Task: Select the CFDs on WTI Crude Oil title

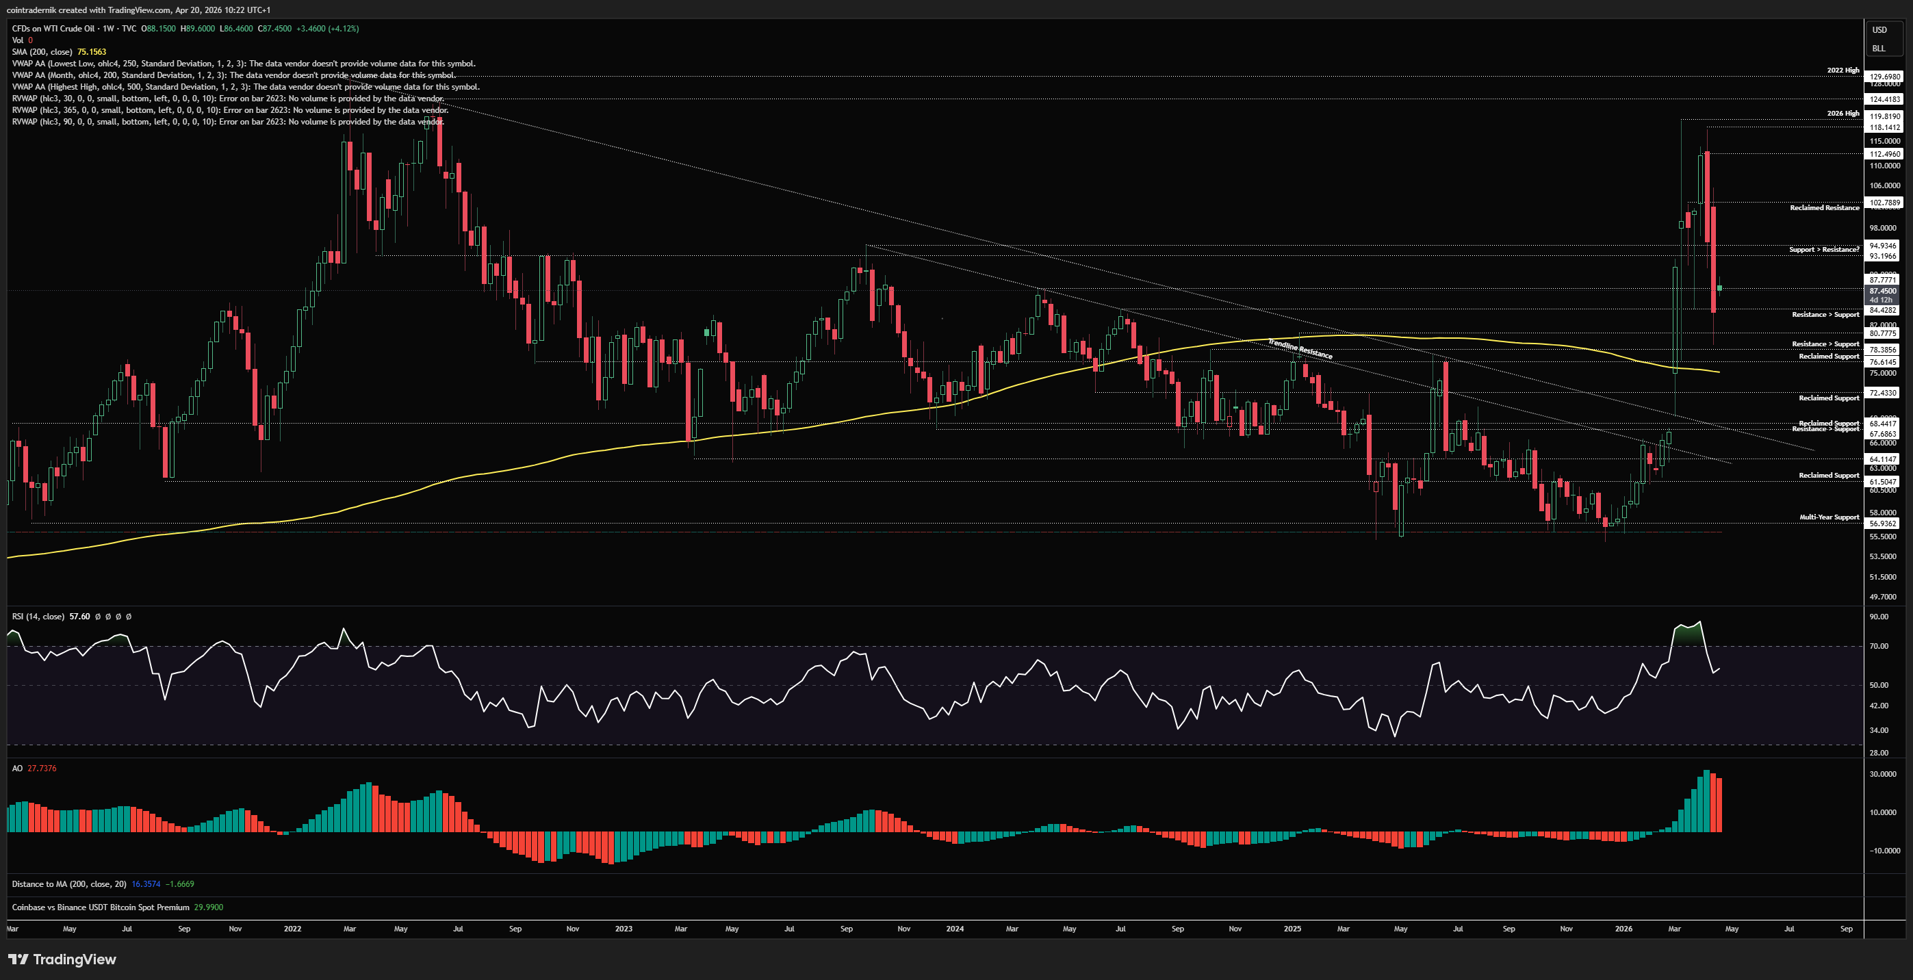Action: click(53, 28)
